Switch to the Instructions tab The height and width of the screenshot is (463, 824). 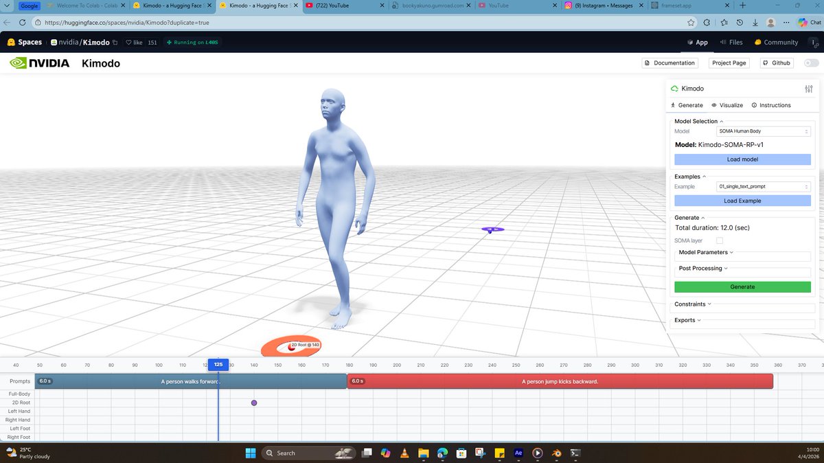pos(771,105)
